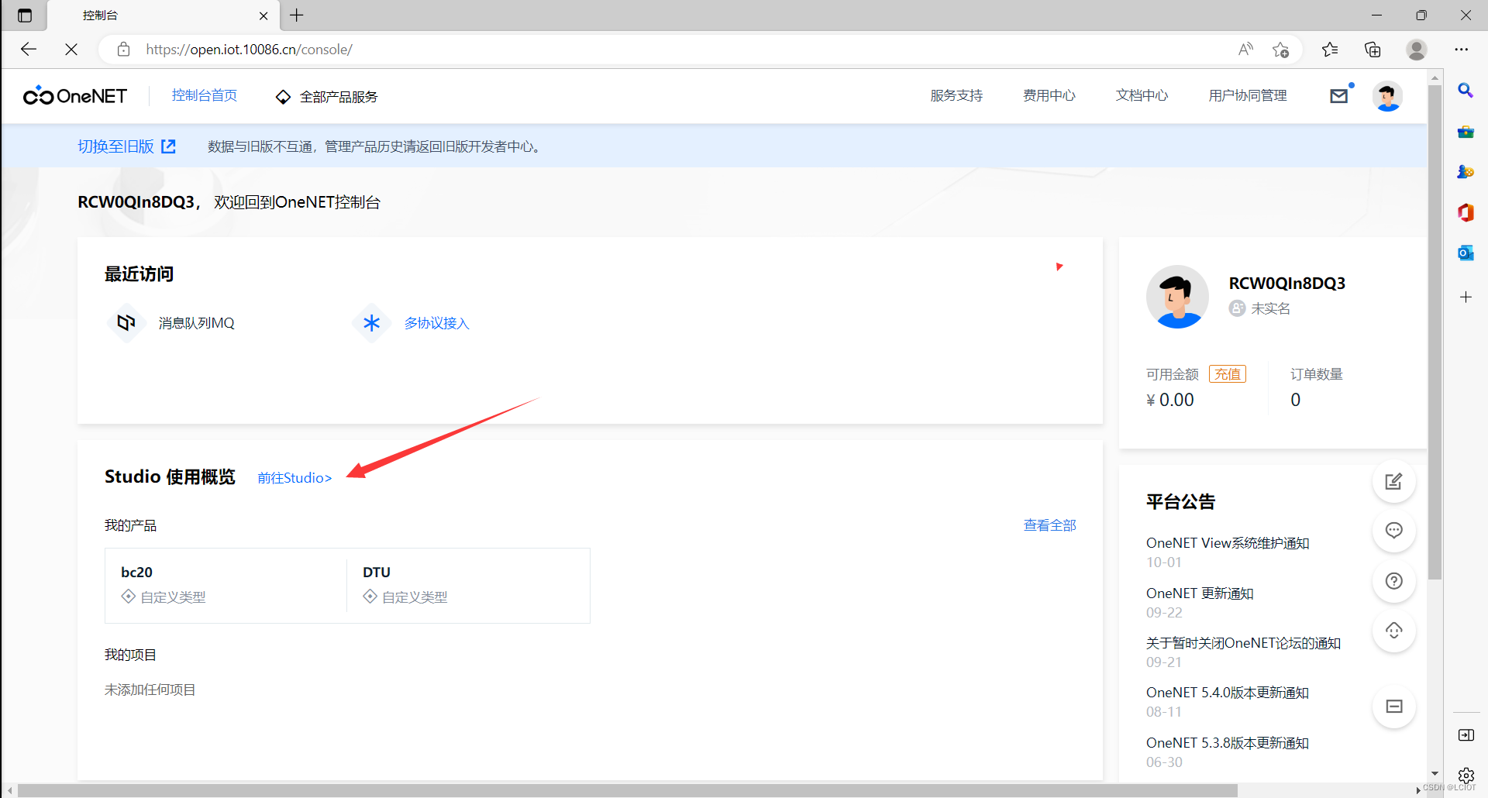Screen dimensions: 1488x798
Task: Open 服务支持 menu
Action: pos(956,95)
